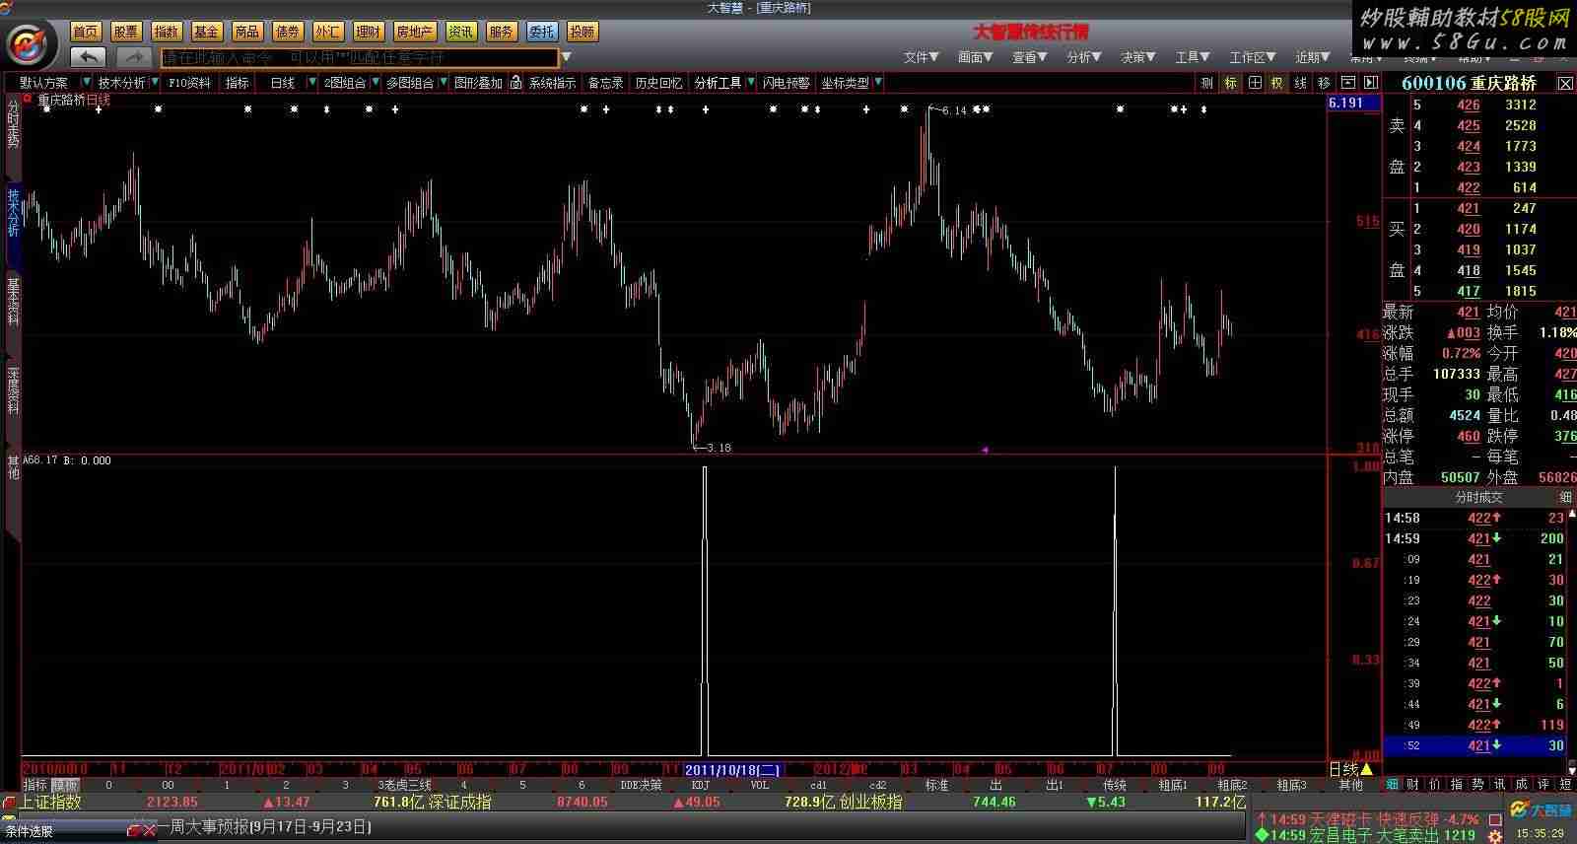Click the forward arrow navigation button
1577x844 pixels.
133,58
